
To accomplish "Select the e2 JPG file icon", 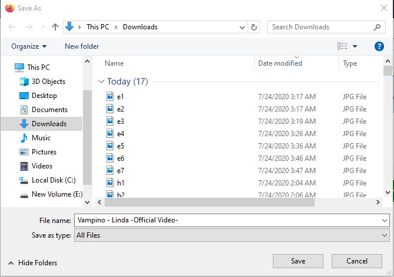I will [110, 109].
